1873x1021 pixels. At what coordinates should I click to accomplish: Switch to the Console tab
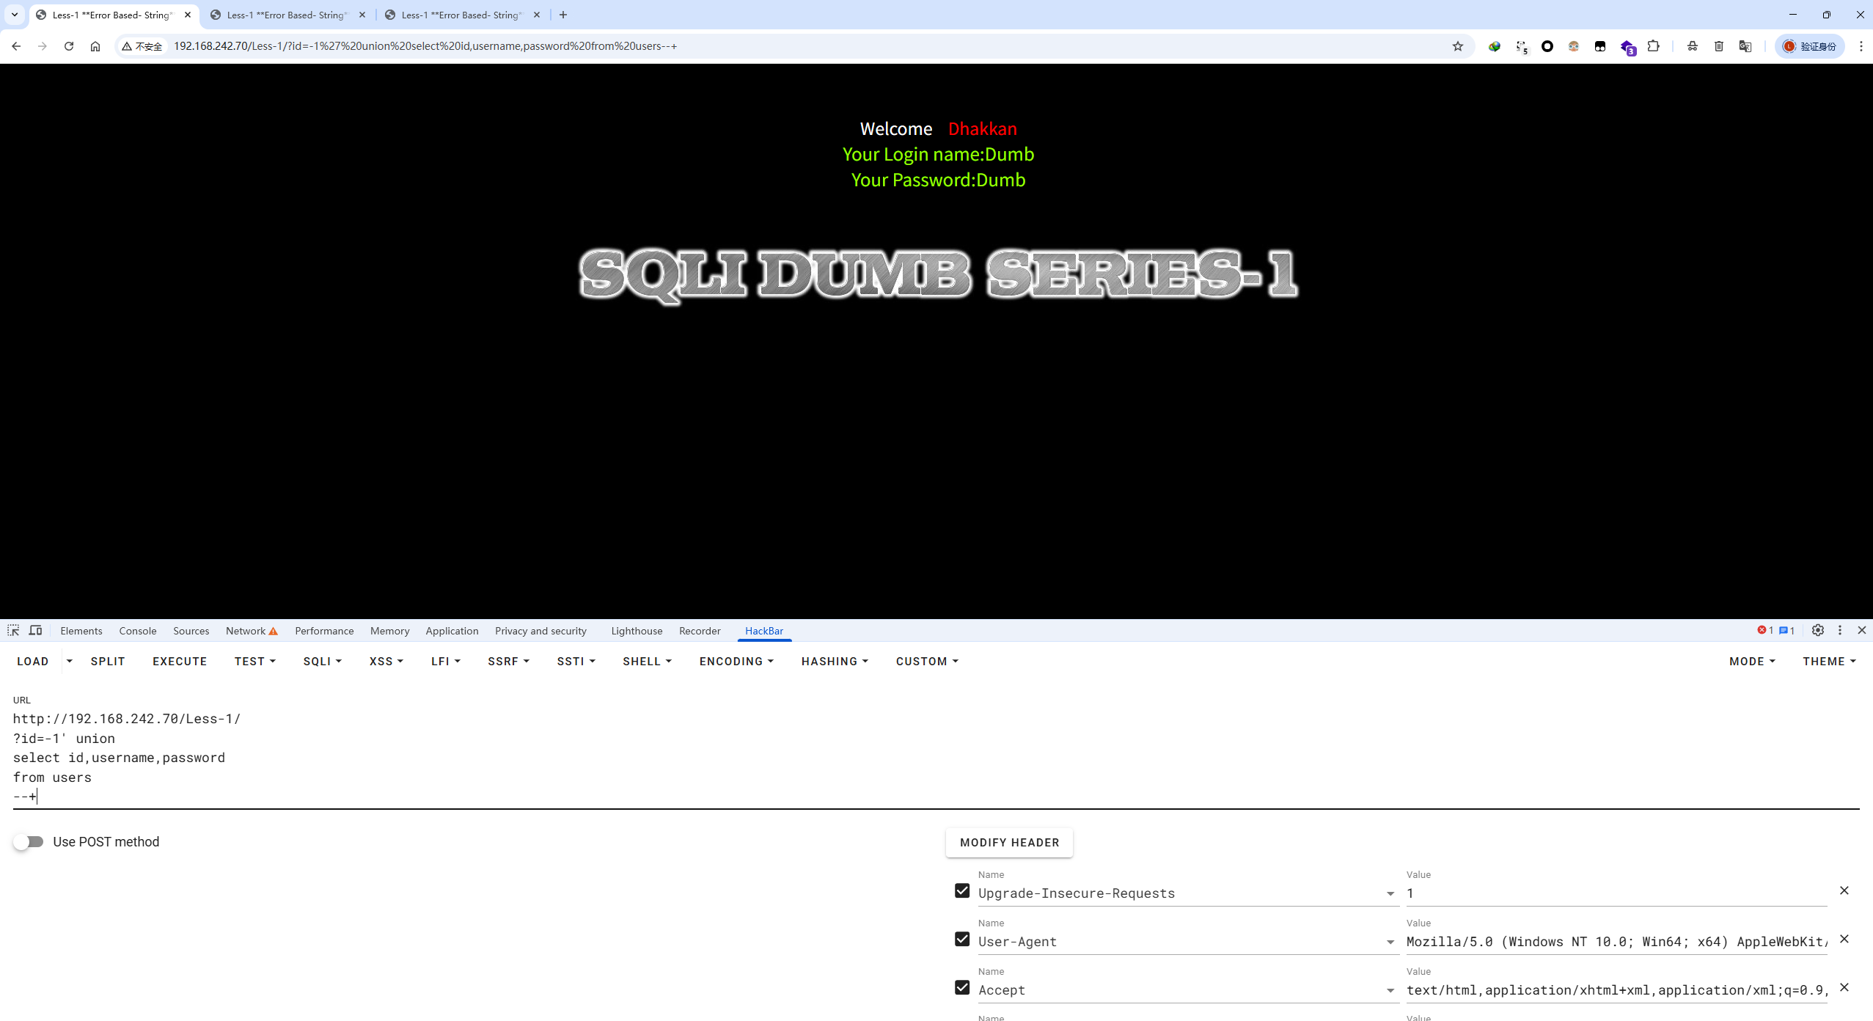[138, 631]
